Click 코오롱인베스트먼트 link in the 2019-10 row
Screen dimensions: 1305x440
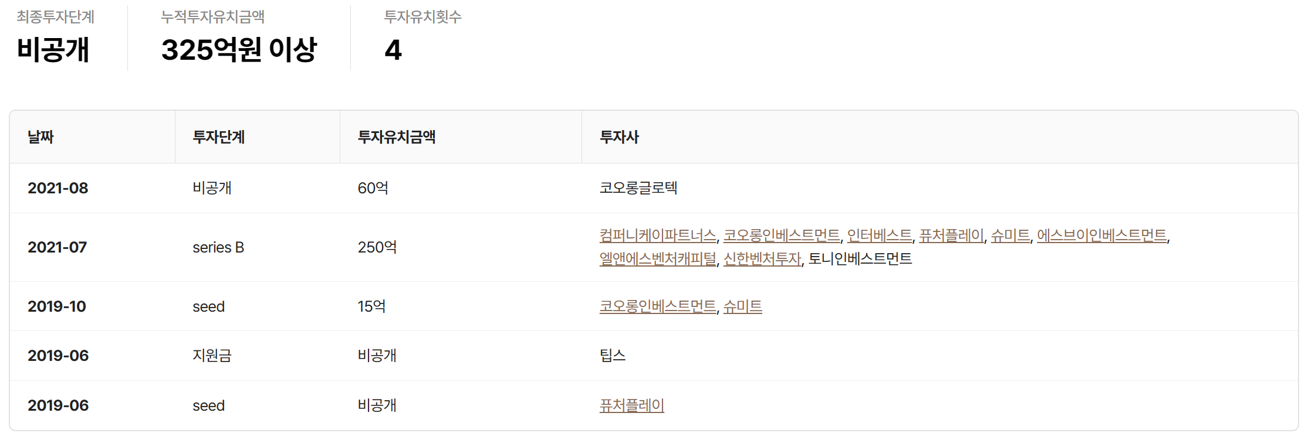point(658,306)
